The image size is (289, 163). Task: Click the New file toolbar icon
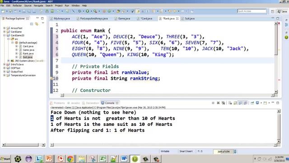click(x=3, y=11)
